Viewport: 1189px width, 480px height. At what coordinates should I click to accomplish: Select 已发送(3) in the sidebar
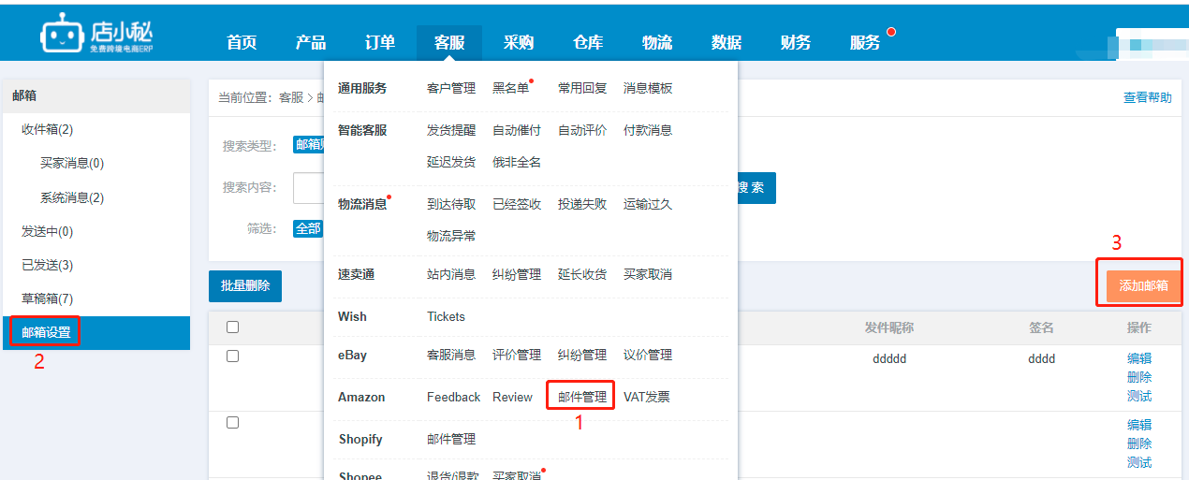point(47,265)
